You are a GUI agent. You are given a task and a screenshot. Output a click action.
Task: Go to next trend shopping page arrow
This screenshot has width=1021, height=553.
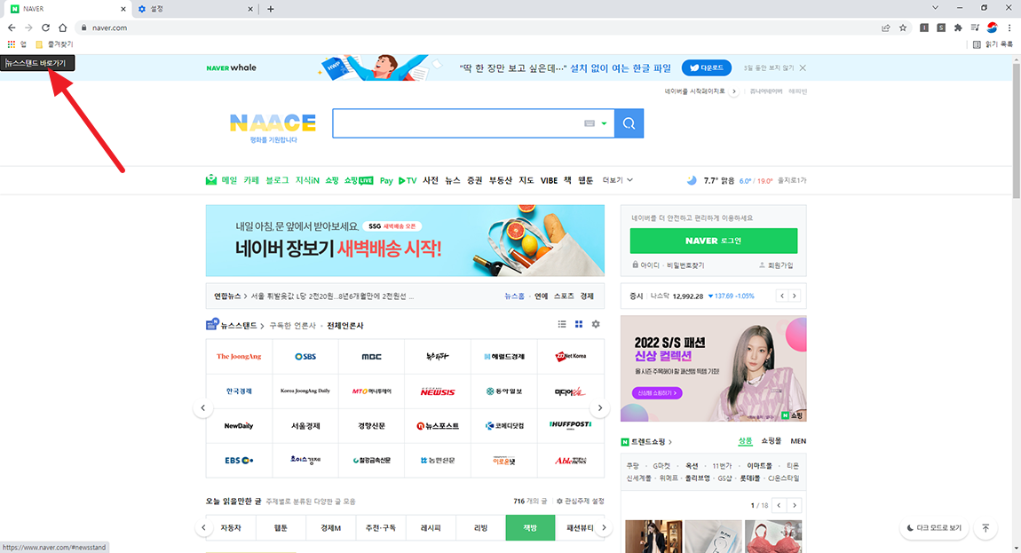coord(795,505)
